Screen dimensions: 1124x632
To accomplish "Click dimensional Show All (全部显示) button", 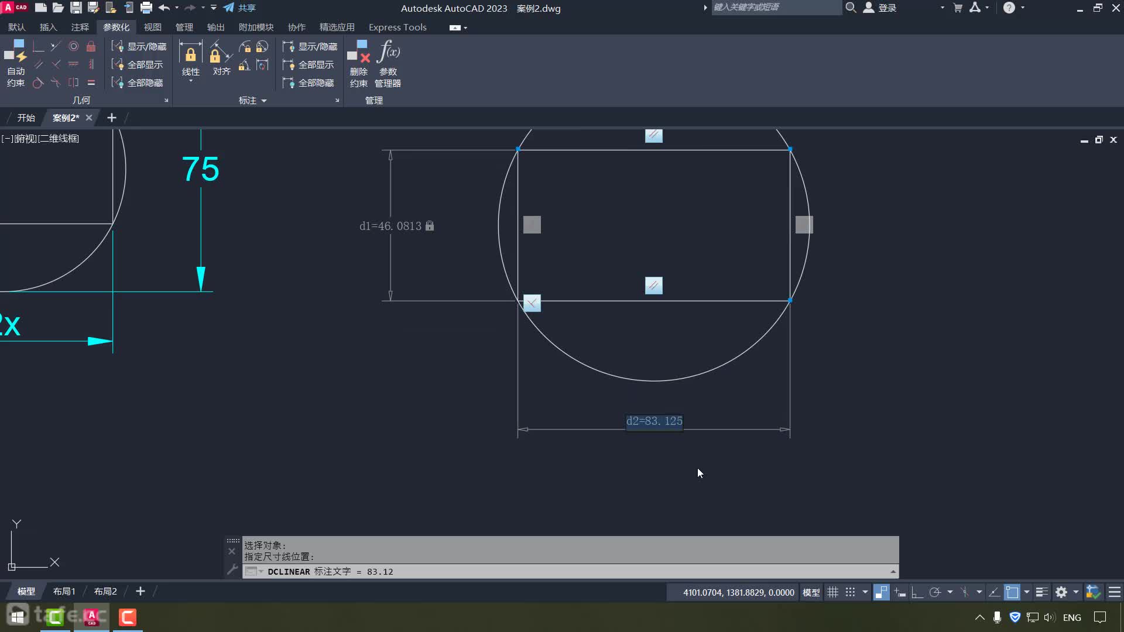I will (x=309, y=64).
